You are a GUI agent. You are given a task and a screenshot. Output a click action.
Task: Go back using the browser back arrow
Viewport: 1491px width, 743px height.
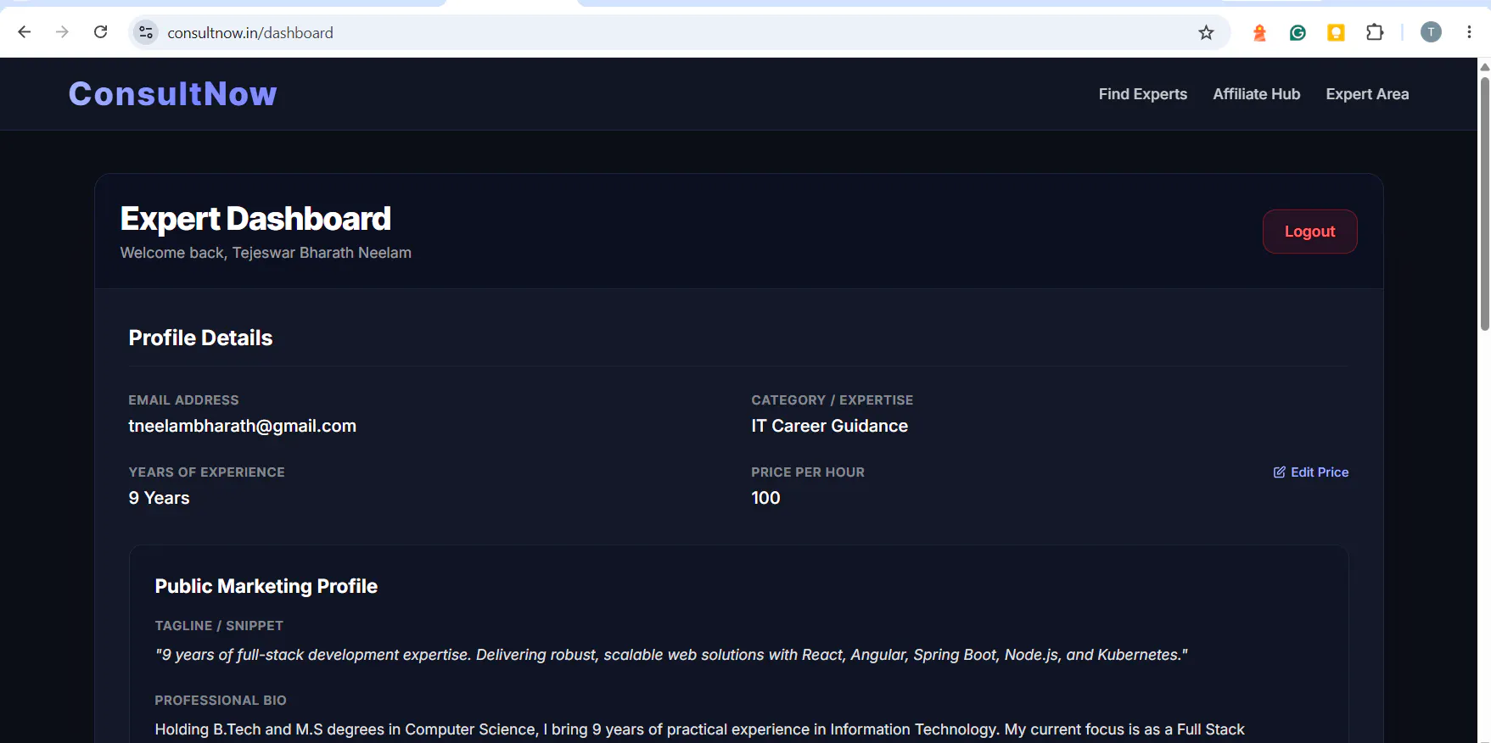click(x=25, y=32)
